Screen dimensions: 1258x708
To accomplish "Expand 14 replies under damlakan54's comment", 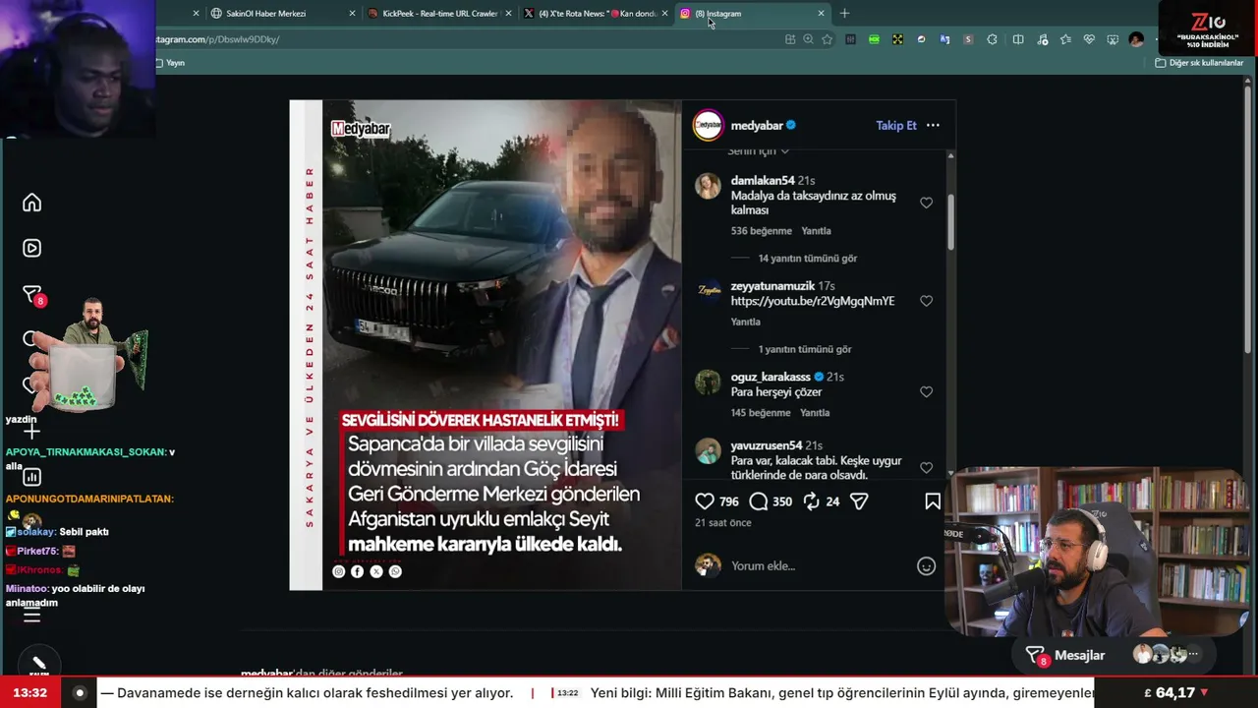I will pyautogui.click(x=808, y=259).
